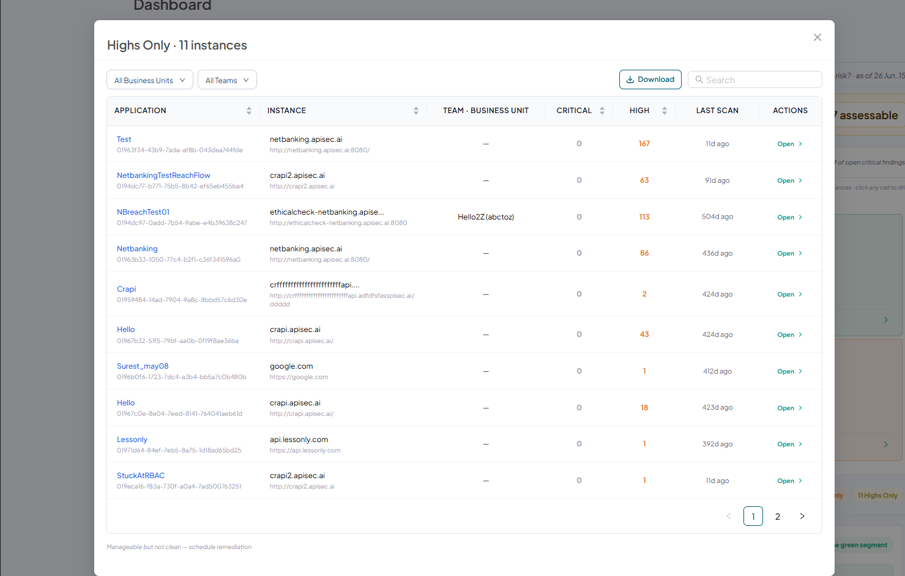The image size is (905, 576).
Task: Click Open chevron for Crapi row
Action: point(800,294)
